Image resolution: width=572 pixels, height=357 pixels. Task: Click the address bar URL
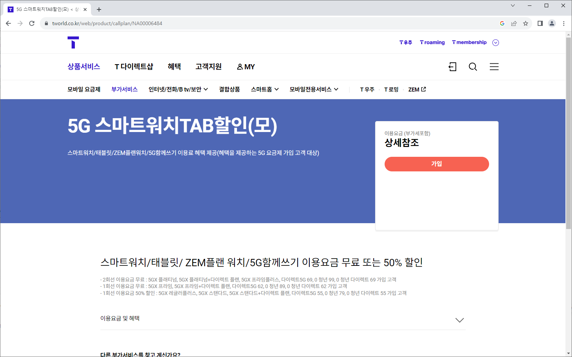pyautogui.click(x=107, y=23)
